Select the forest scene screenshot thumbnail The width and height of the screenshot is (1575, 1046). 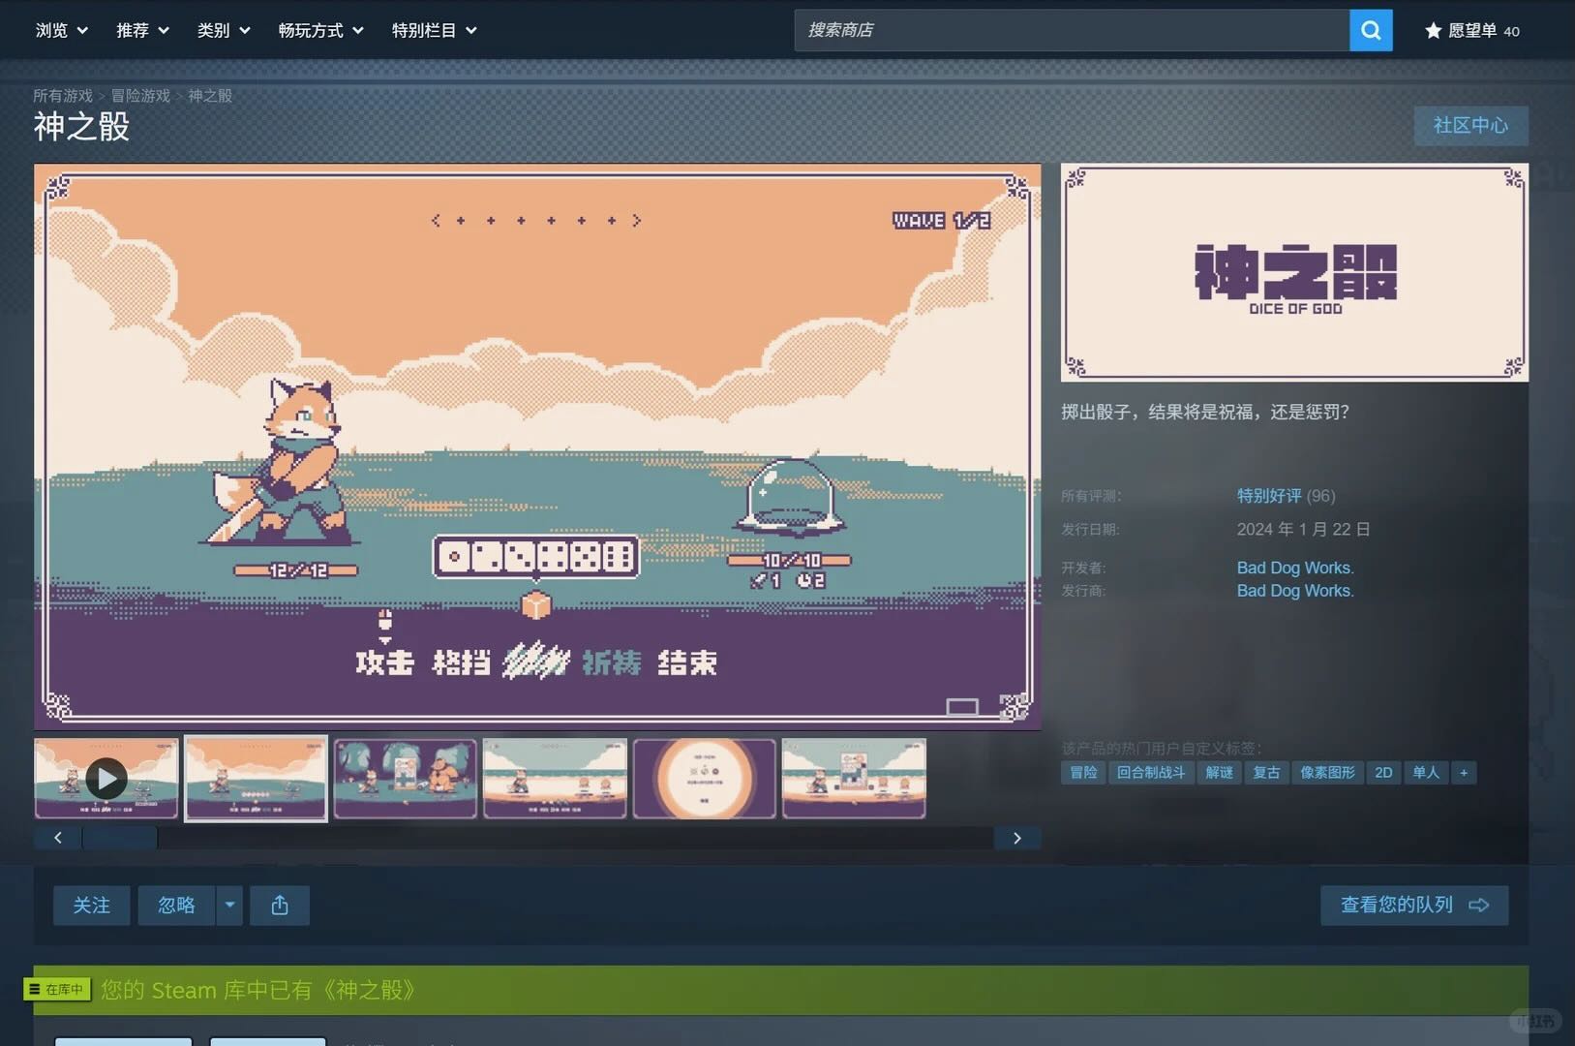click(x=406, y=779)
